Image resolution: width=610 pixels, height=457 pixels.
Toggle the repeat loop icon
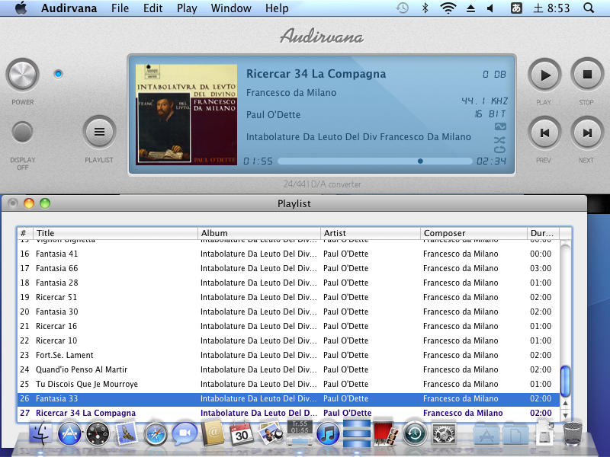(499, 151)
